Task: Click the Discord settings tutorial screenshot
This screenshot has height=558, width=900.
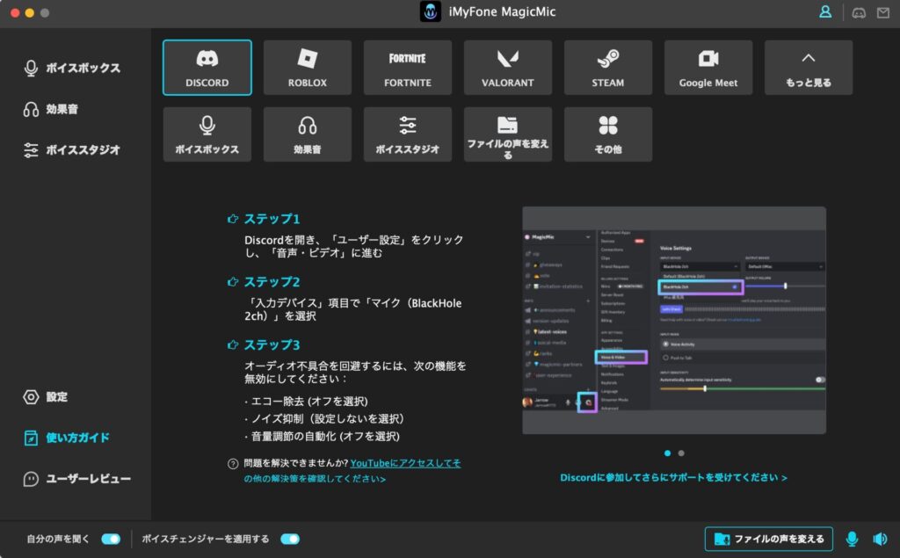Action: [x=674, y=321]
